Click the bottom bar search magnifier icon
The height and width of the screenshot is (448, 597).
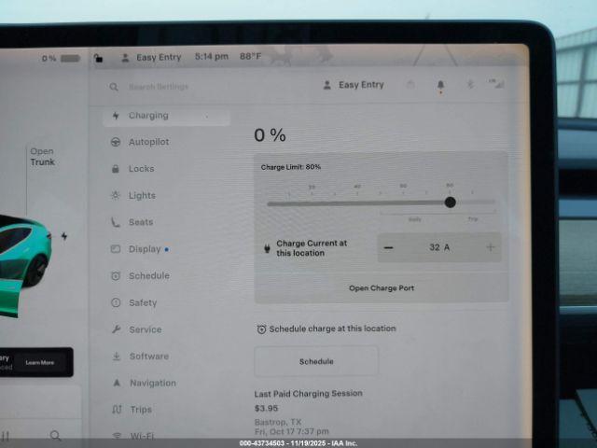55,436
